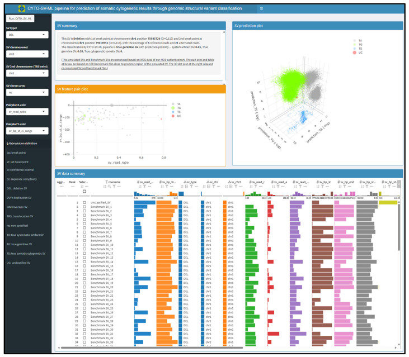Click the UC red legend swatch in pair-plot

pyautogui.click(x=173, y=116)
